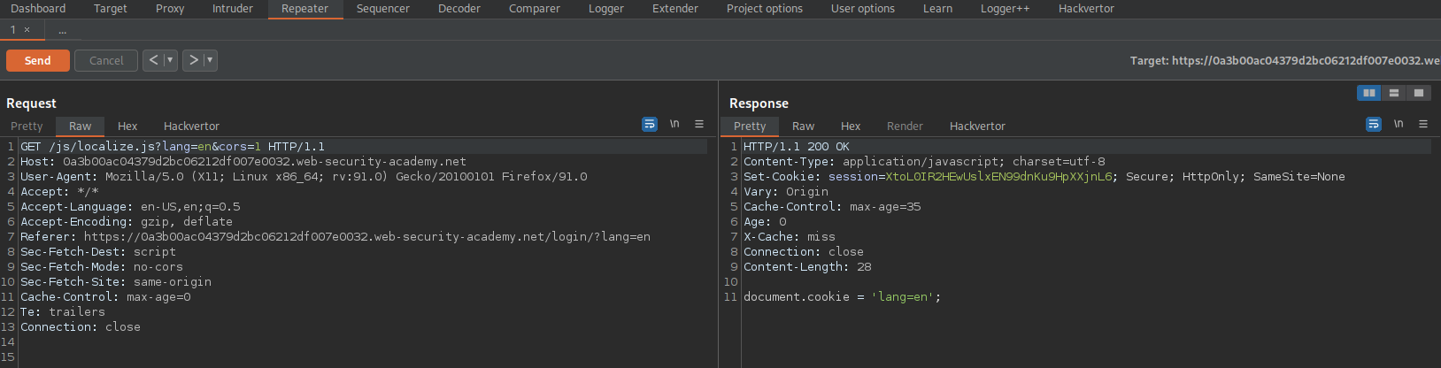
Task: Open the Logger tab
Action: (x=606, y=9)
